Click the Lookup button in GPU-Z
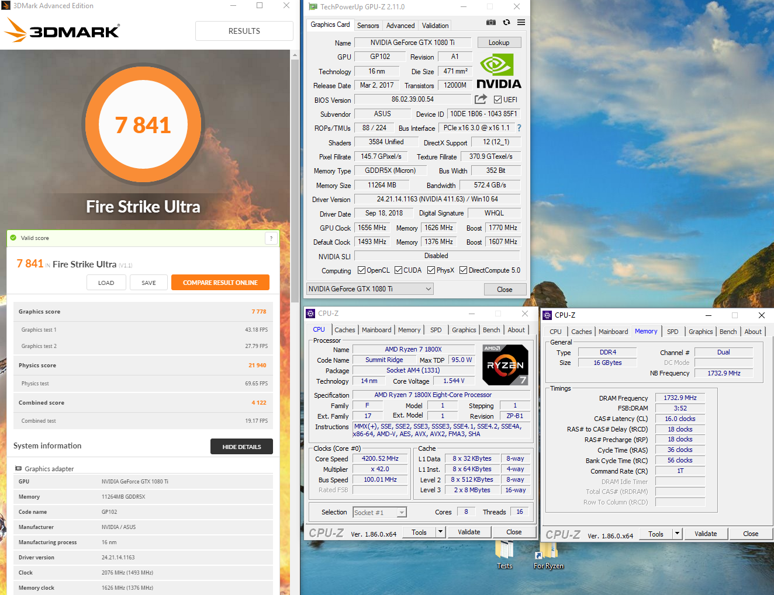 click(499, 43)
